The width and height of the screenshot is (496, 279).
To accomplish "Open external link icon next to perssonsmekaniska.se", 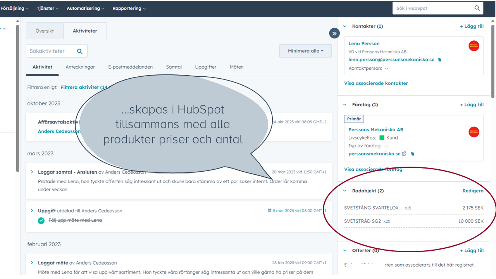I will tap(404, 154).
